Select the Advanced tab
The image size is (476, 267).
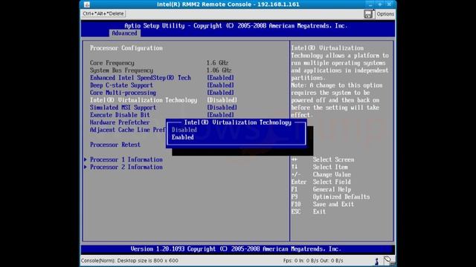pyautogui.click(x=124, y=33)
